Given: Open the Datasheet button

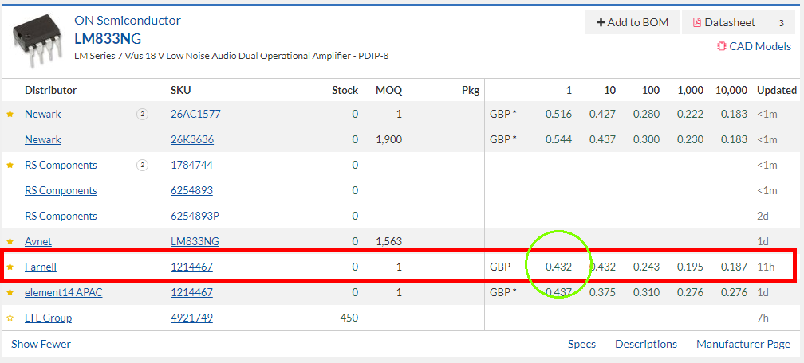Looking at the screenshot, I should (x=723, y=22).
